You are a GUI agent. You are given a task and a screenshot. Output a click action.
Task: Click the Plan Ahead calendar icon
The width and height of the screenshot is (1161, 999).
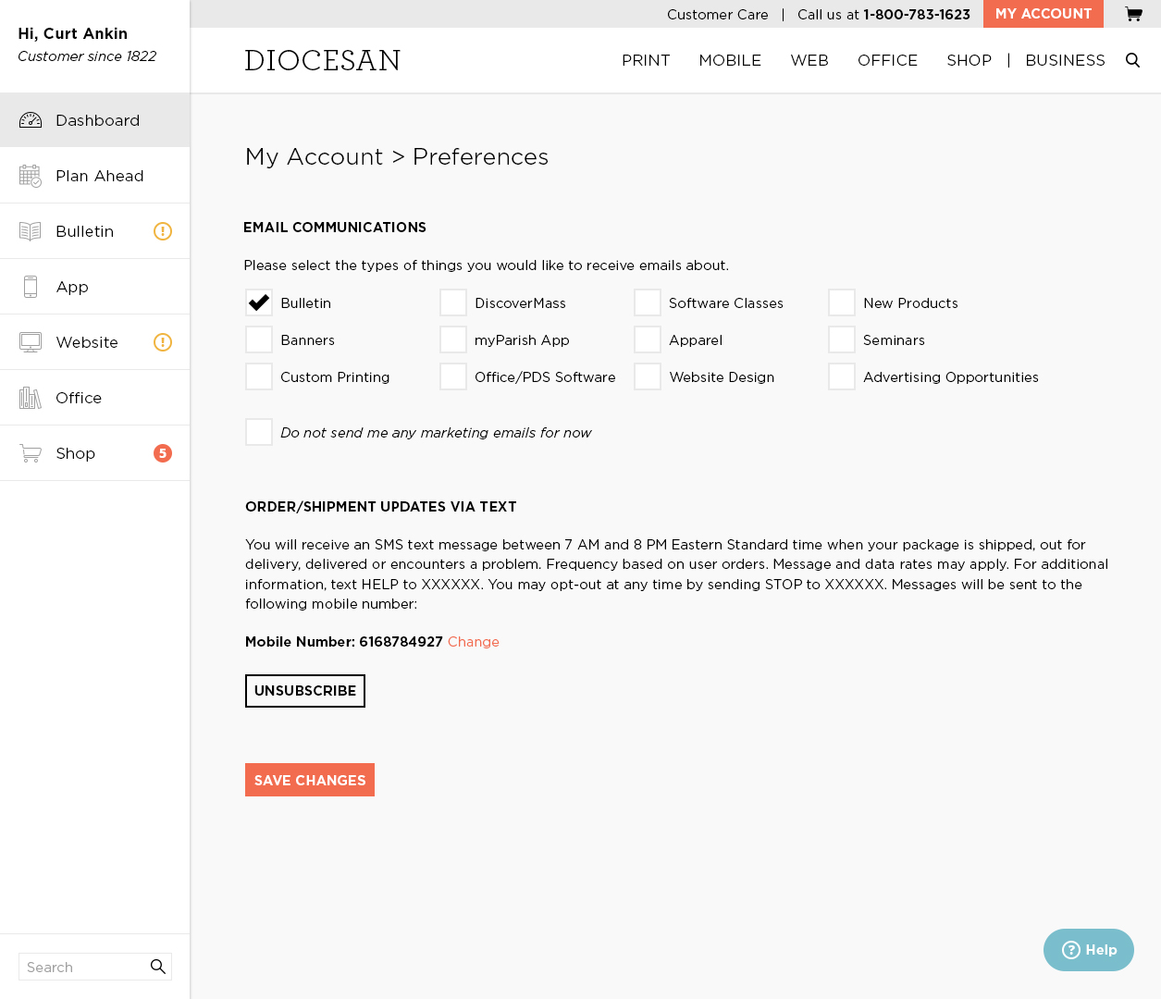[31, 176]
